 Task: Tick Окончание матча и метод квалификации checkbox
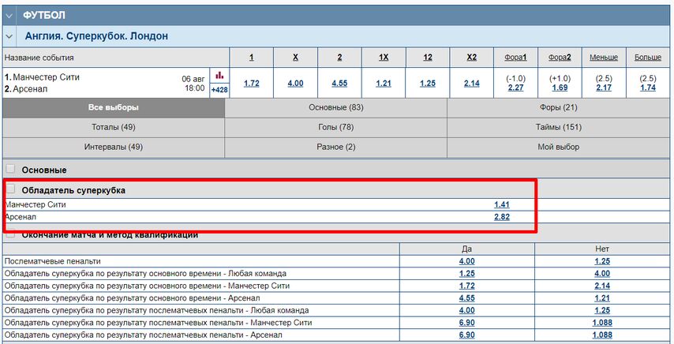click(x=10, y=234)
